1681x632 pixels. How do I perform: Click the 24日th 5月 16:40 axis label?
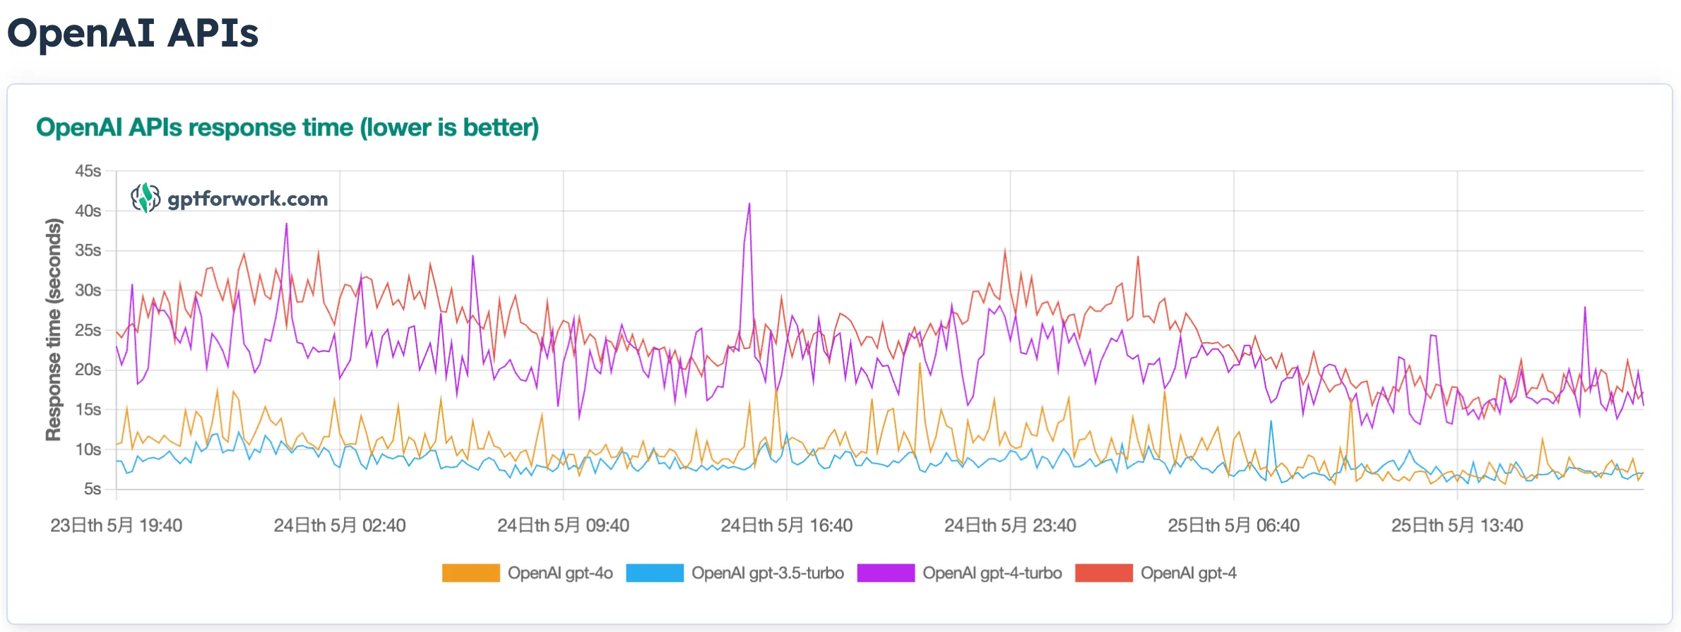[x=787, y=525]
